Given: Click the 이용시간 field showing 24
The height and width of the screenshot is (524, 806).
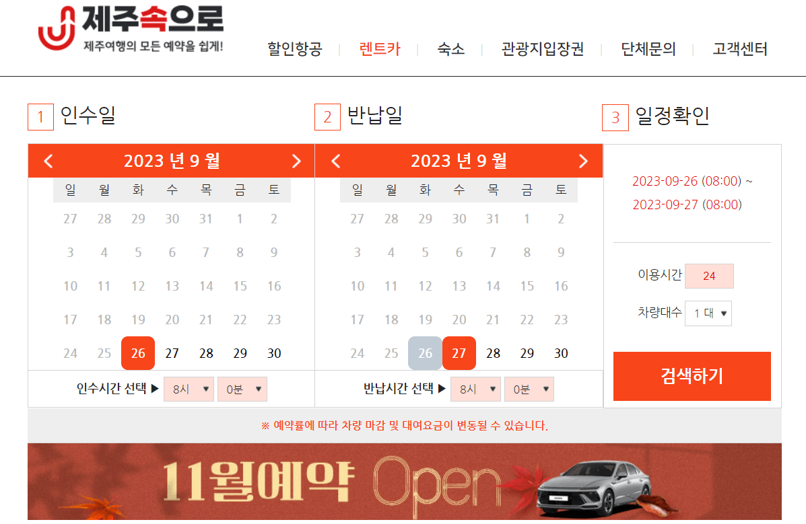Looking at the screenshot, I should 709,276.
